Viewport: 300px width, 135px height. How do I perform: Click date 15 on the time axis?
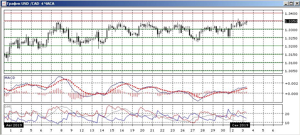(x=112, y=131)
